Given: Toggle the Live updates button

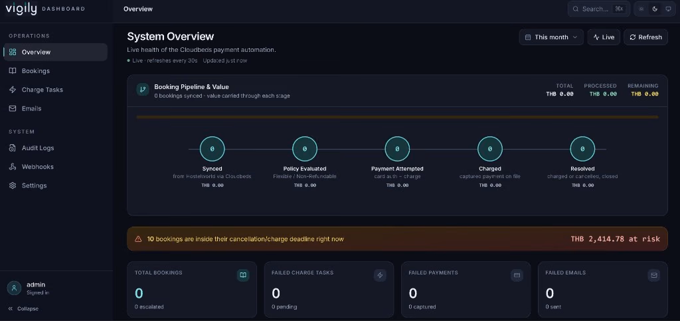Looking at the screenshot, I should tap(604, 37).
